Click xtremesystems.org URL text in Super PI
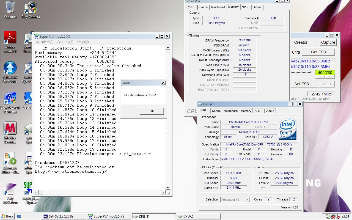The image size is (352, 220). click(x=71, y=171)
